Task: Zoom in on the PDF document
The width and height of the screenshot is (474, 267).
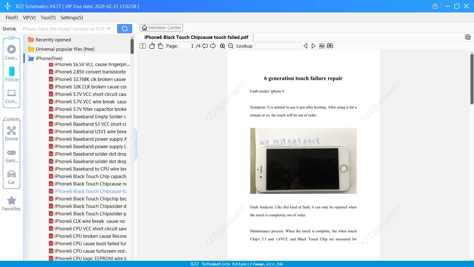Action: (x=223, y=46)
